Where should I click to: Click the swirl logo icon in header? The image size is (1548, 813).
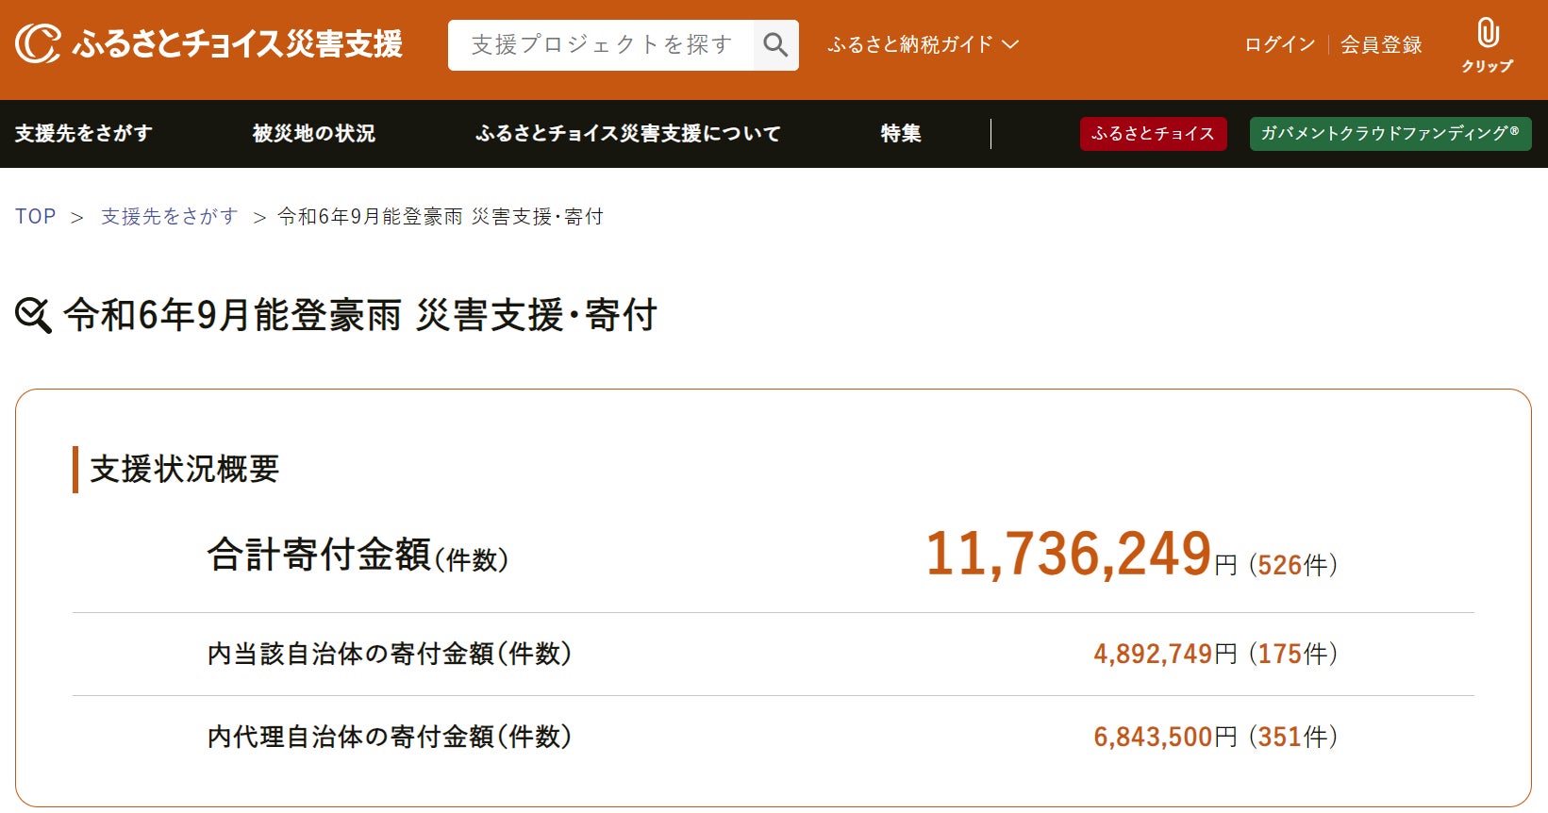[38, 44]
